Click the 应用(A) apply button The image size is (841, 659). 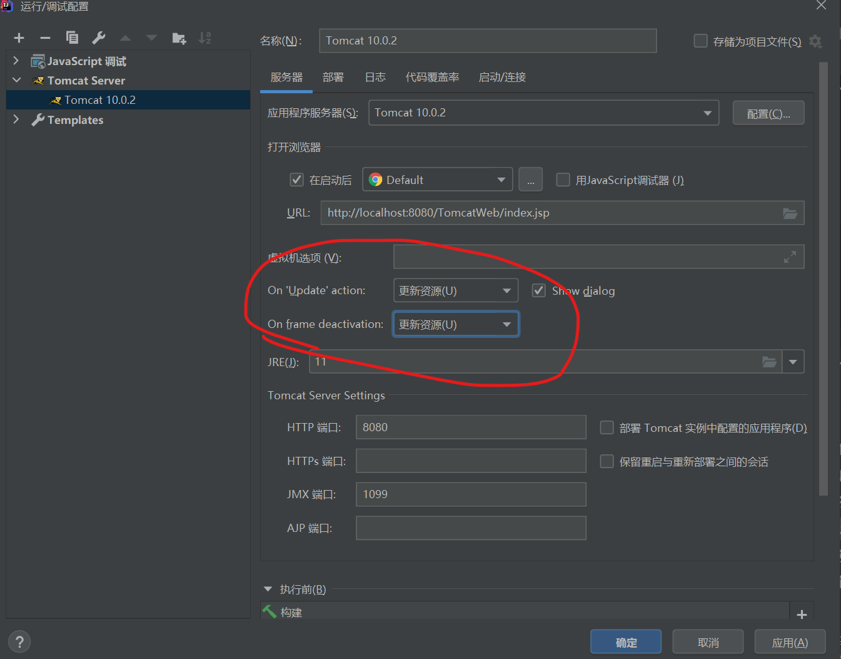(x=790, y=642)
